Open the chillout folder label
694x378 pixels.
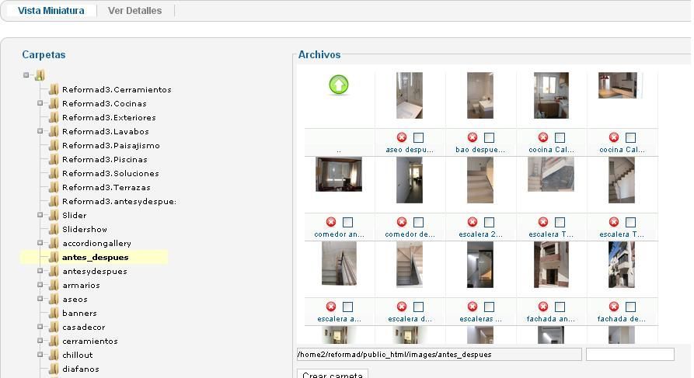pyautogui.click(x=78, y=355)
